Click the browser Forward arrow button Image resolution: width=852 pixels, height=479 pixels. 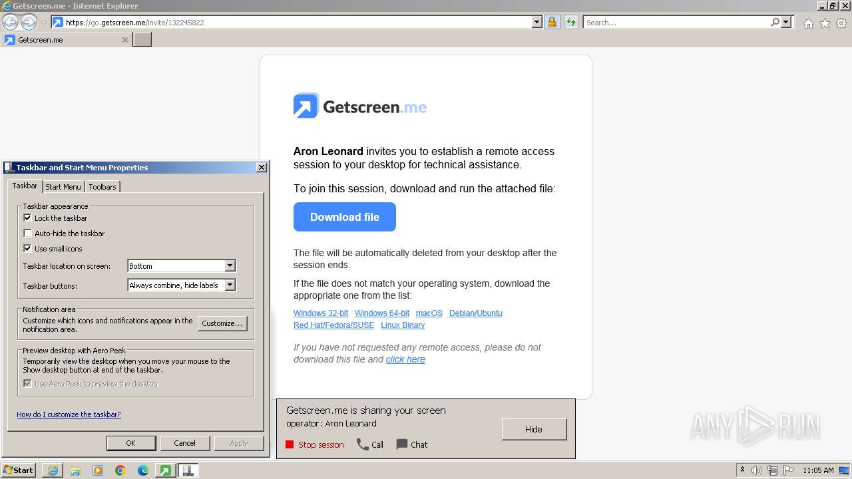pos(29,22)
